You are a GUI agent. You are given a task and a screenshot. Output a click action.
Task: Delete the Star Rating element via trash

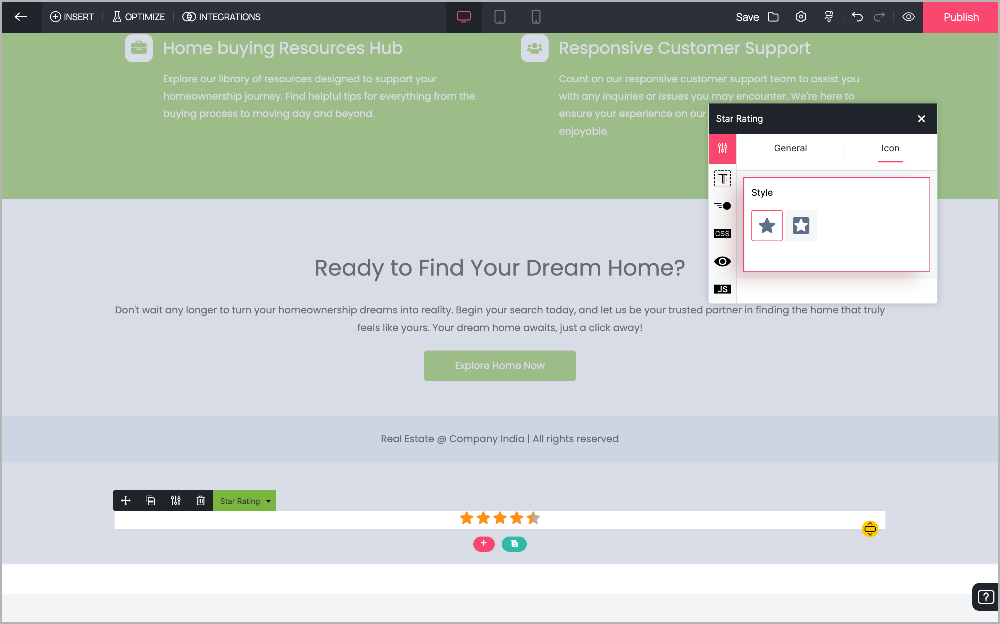pyautogui.click(x=200, y=500)
